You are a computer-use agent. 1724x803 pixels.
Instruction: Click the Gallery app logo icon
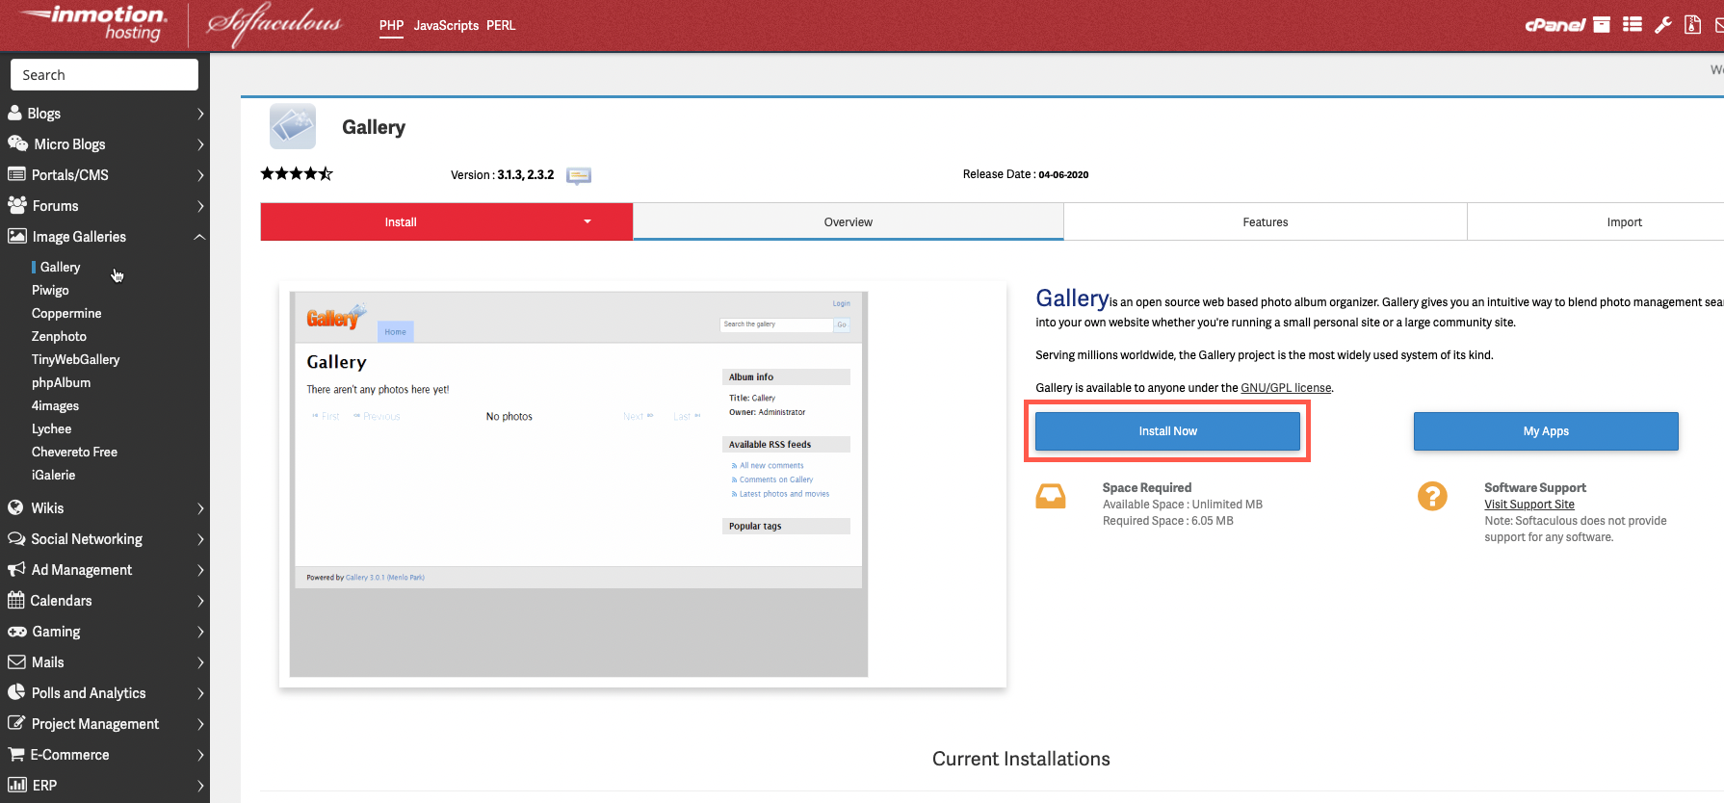click(x=293, y=126)
